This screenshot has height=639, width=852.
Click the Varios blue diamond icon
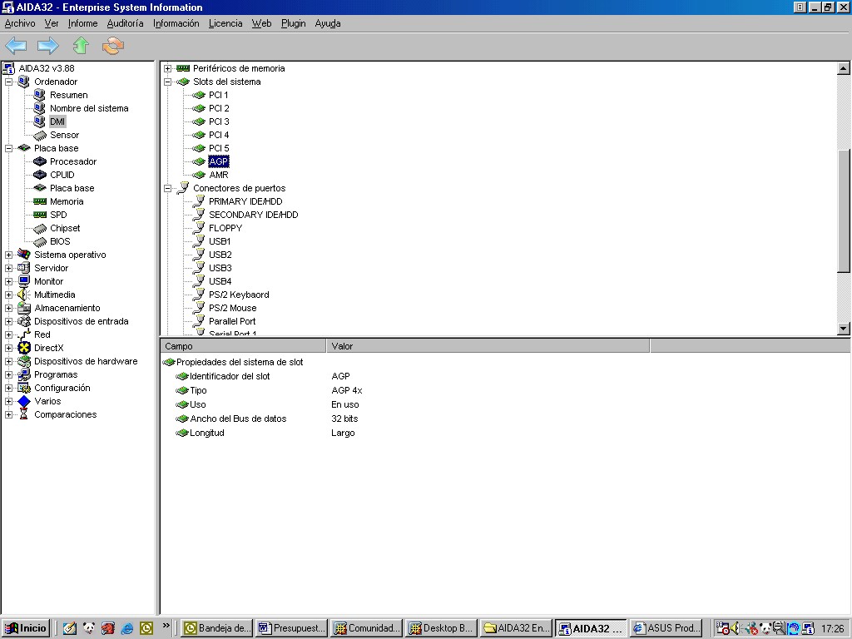click(x=24, y=401)
